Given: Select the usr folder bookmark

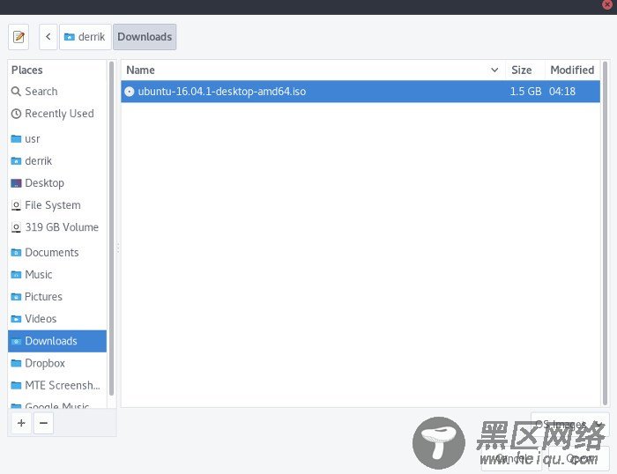Looking at the screenshot, I should [x=57, y=139].
